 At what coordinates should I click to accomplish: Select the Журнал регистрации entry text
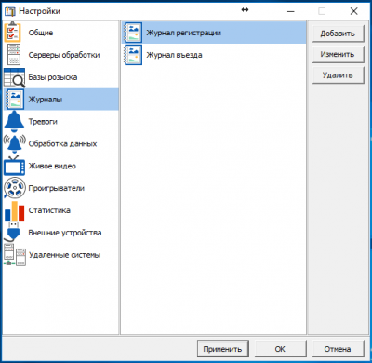pyautogui.click(x=183, y=33)
